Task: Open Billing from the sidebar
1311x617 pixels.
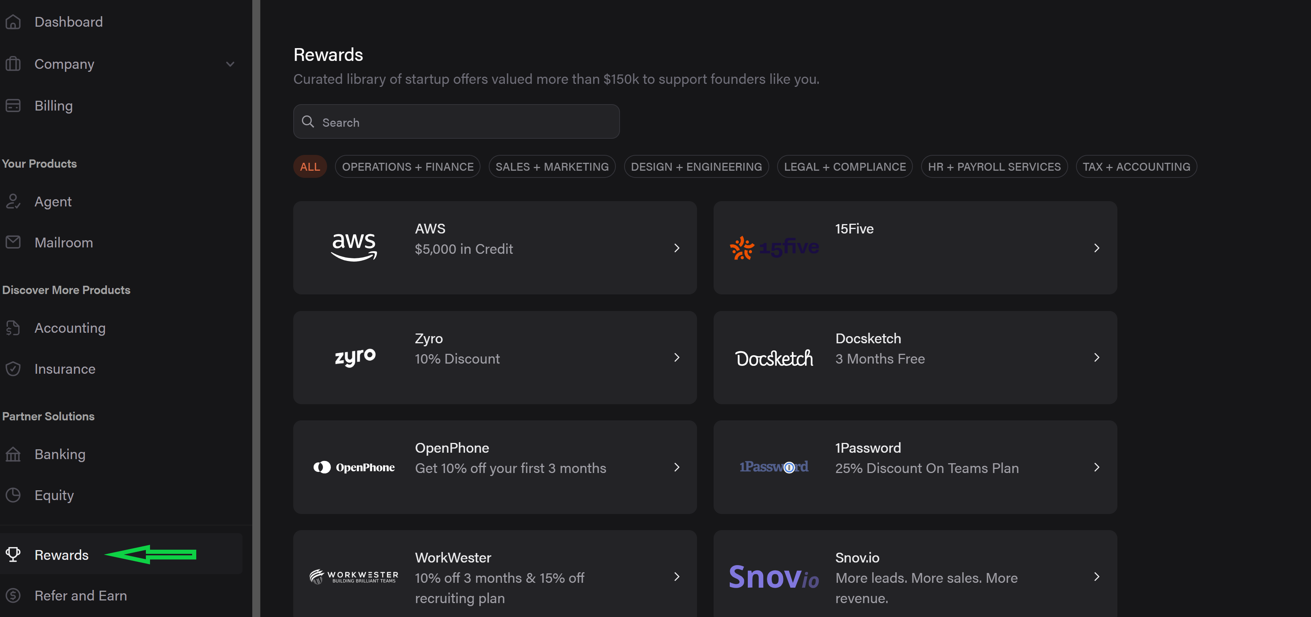Action: point(53,106)
